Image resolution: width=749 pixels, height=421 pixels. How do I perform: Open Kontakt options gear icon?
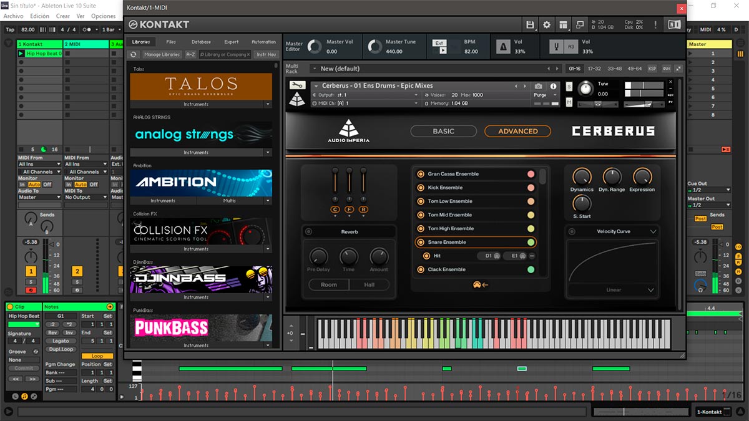coord(547,24)
